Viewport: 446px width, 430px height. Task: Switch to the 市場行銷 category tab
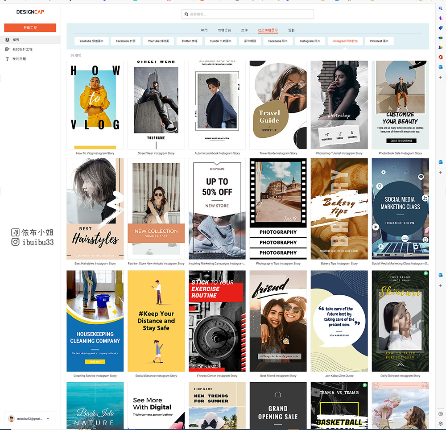pyautogui.click(x=224, y=30)
